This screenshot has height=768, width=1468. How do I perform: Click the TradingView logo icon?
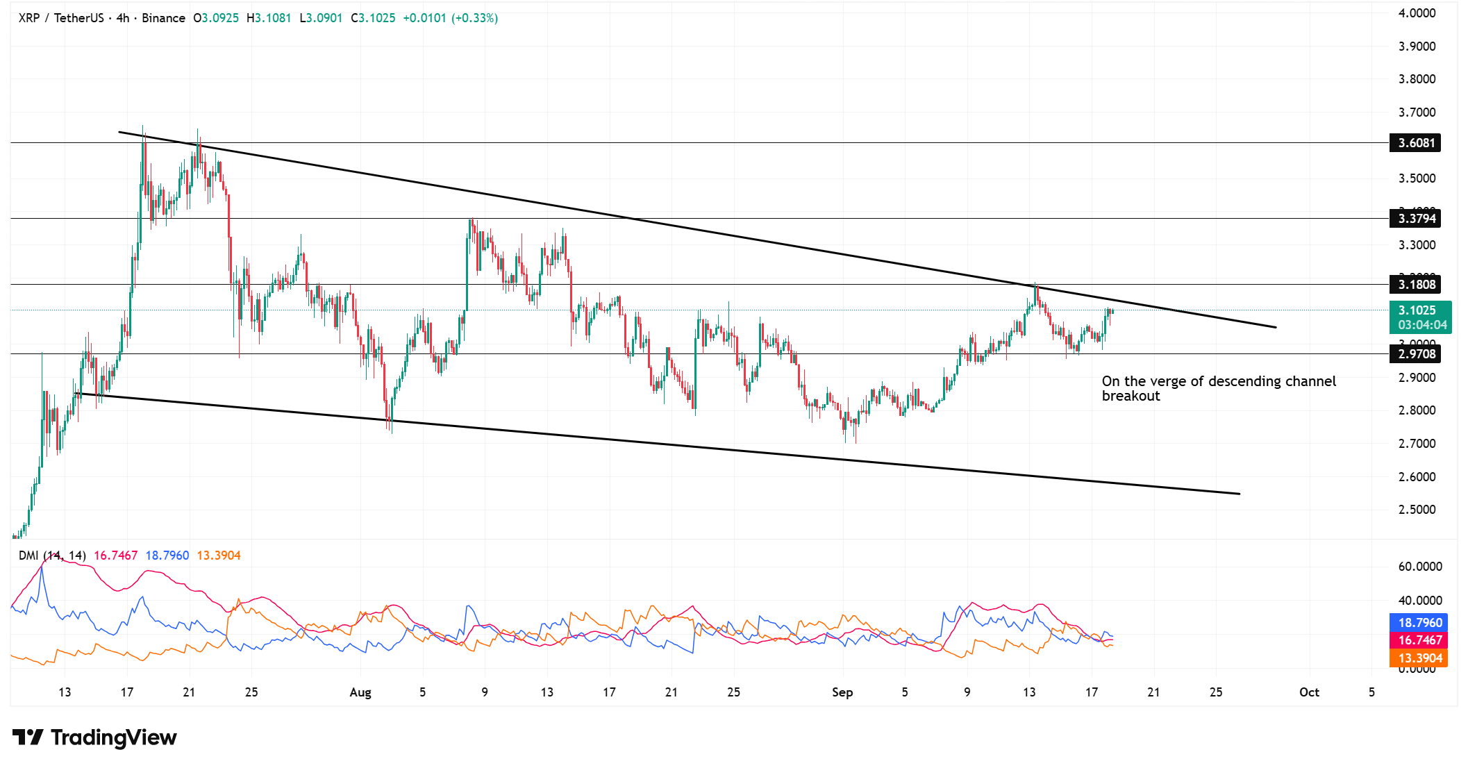tap(28, 737)
